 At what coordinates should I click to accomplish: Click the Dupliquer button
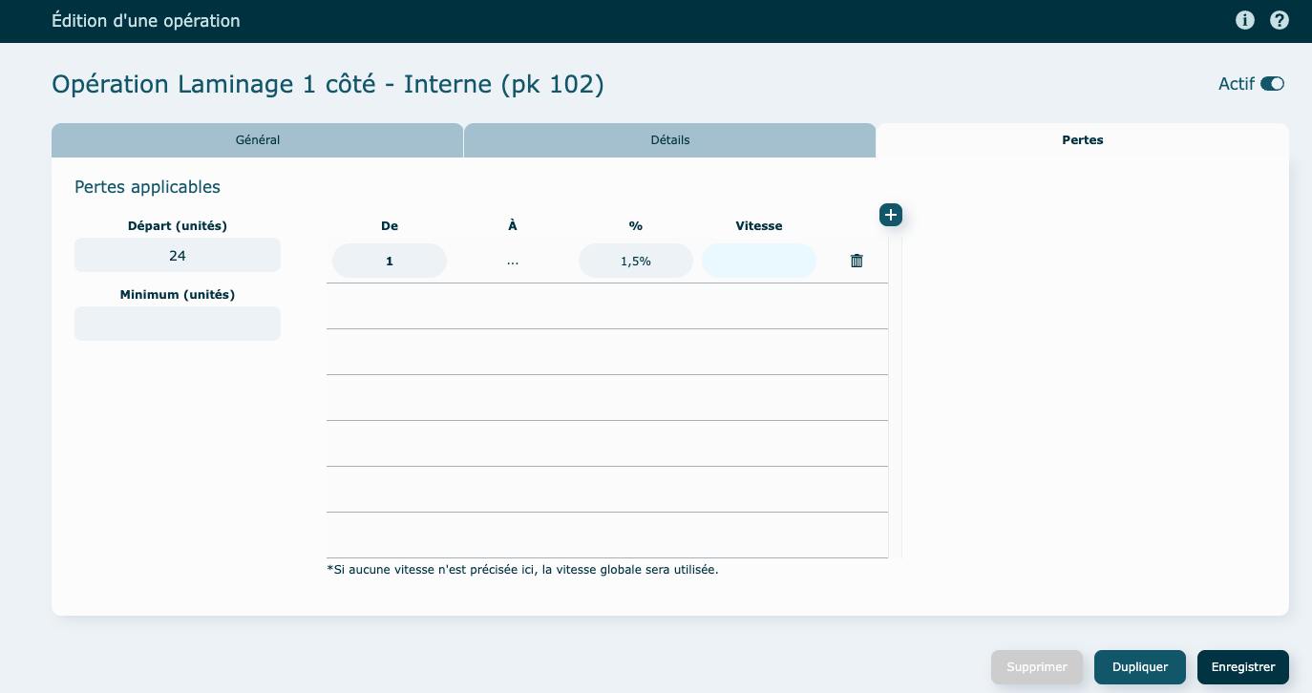click(1139, 667)
